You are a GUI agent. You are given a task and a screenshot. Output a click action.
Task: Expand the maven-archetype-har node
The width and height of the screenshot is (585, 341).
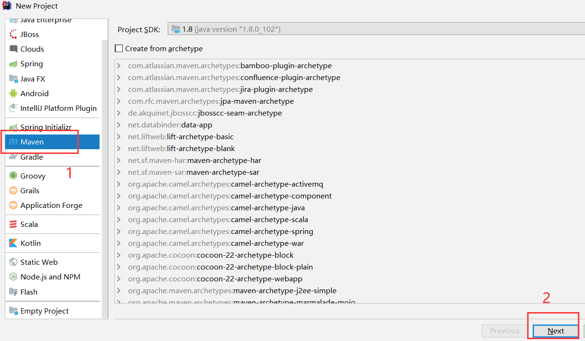coord(119,161)
